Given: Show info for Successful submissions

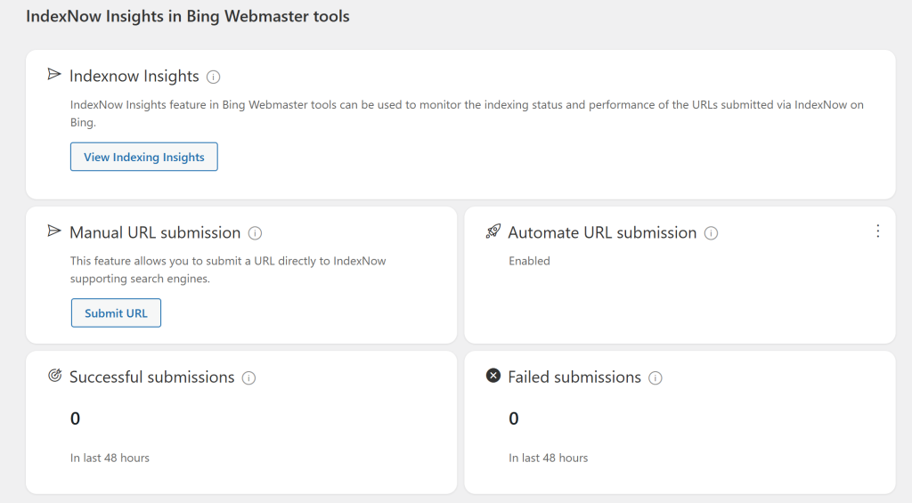Looking at the screenshot, I should 249,378.
